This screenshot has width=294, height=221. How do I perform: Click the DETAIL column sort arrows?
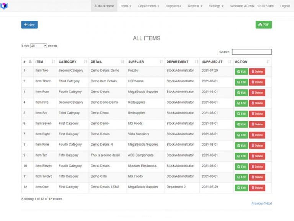[x=122, y=62]
